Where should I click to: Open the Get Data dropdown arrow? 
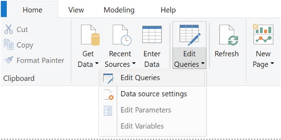97,63
